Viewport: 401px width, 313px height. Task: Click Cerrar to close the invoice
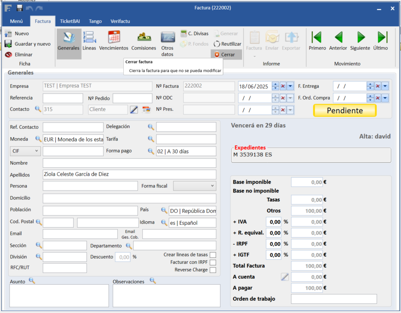[x=226, y=55]
